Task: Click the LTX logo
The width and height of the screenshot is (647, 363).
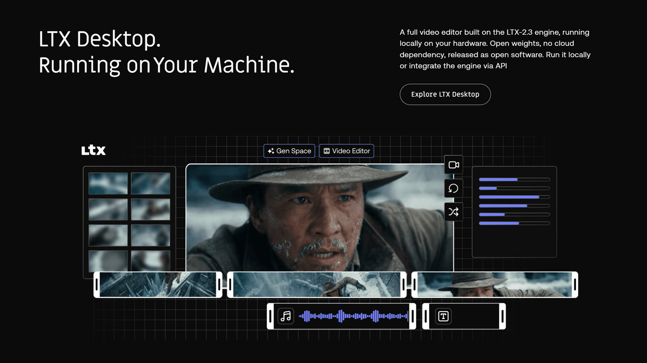Action: [x=94, y=150]
